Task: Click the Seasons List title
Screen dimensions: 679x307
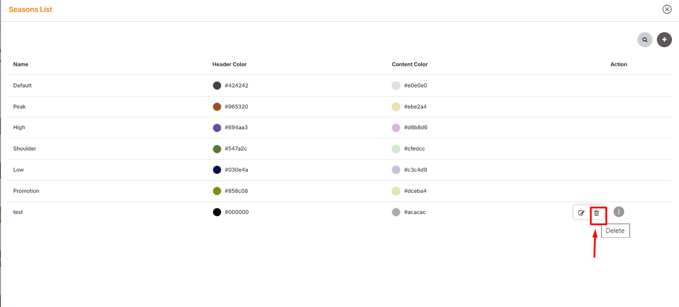Action: (30, 10)
